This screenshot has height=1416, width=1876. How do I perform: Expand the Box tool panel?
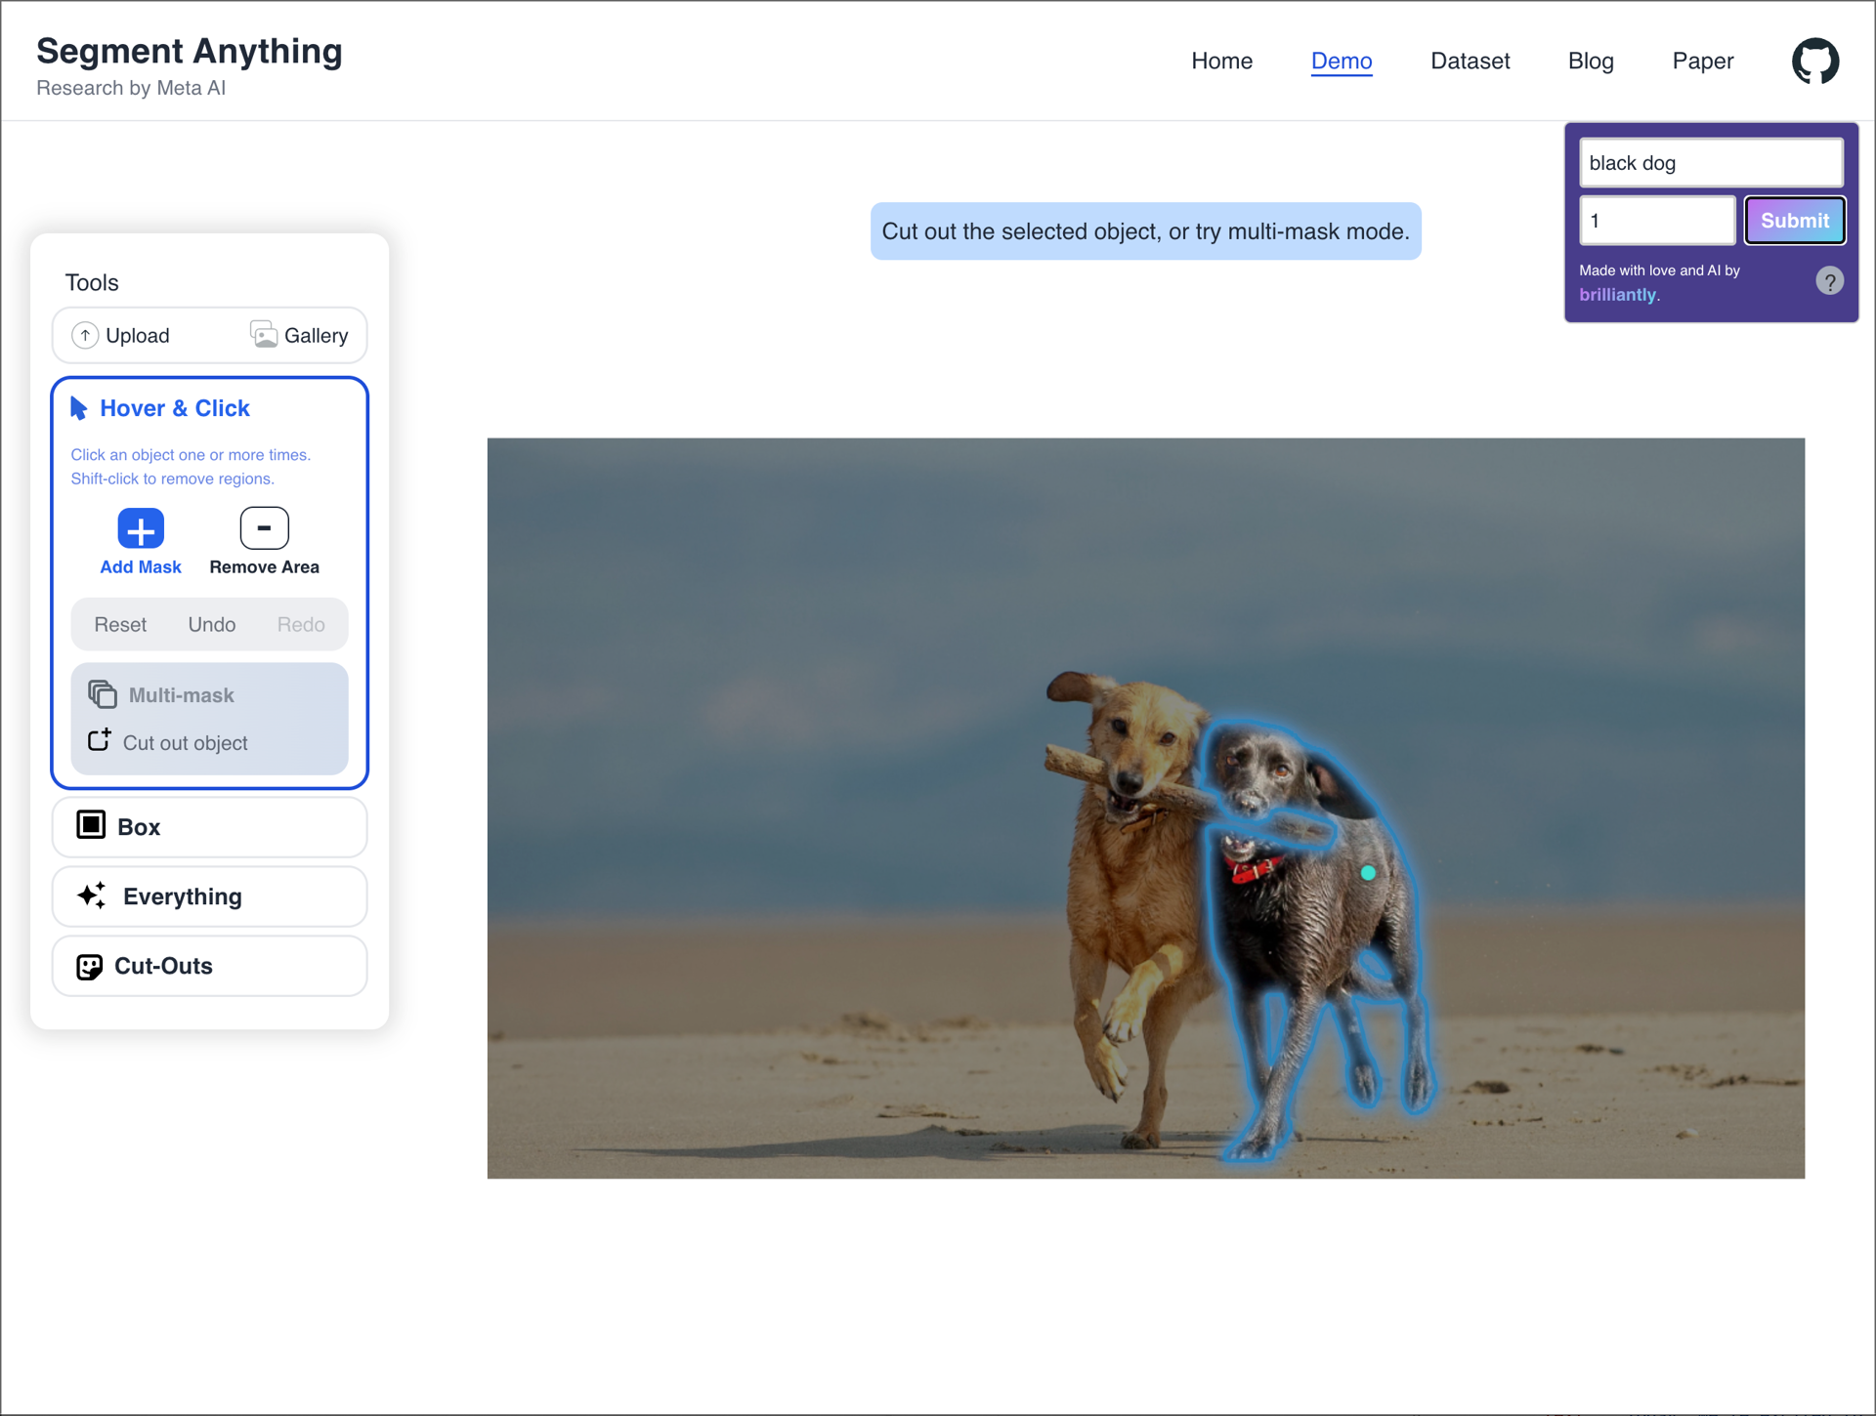[x=209, y=827]
